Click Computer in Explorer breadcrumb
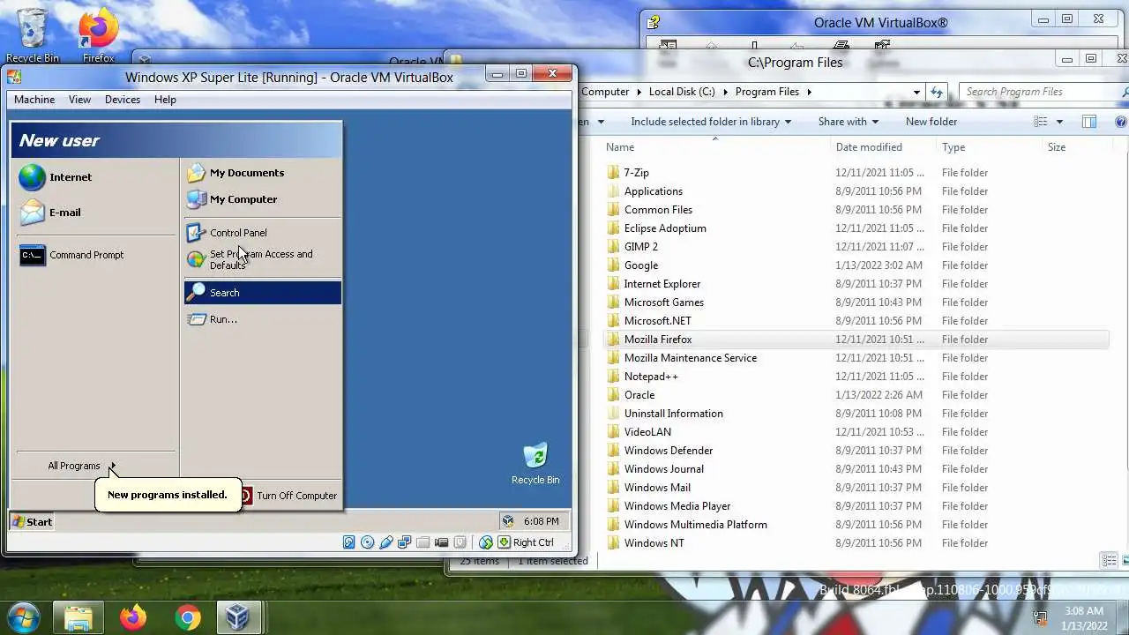 pos(605,92)
